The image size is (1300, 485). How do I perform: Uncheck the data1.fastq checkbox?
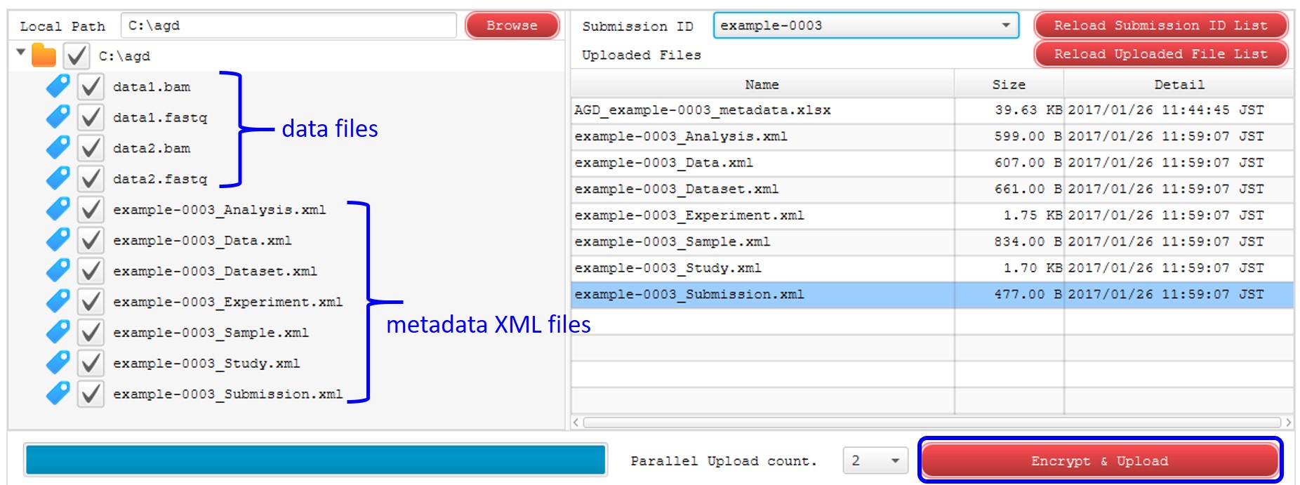coord(91,117)
